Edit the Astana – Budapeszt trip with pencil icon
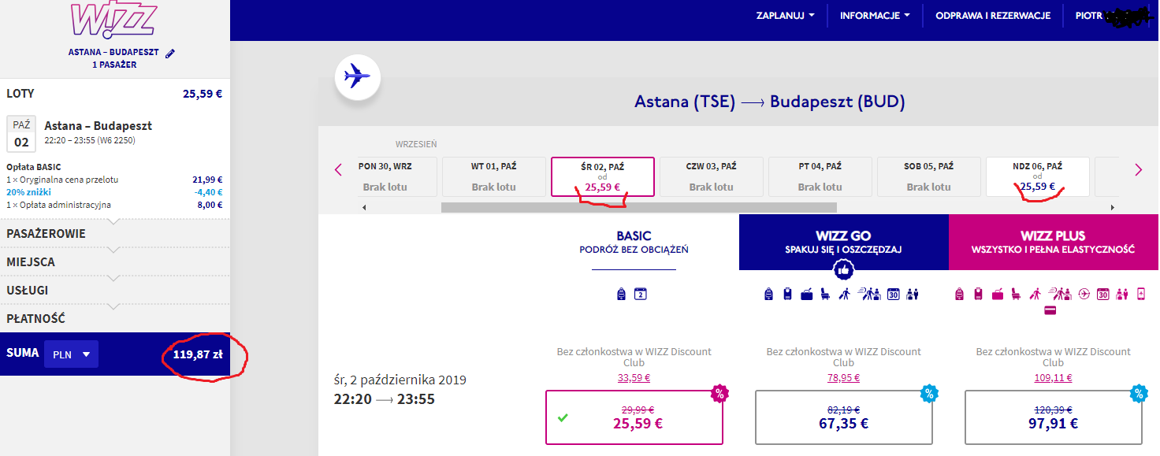Screen dimensions: 1160x456 (170, 53)
